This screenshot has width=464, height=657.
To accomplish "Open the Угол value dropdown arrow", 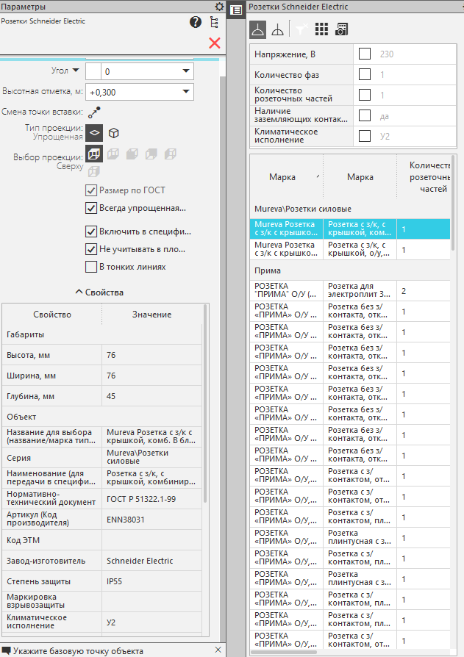I will (185, 71).
